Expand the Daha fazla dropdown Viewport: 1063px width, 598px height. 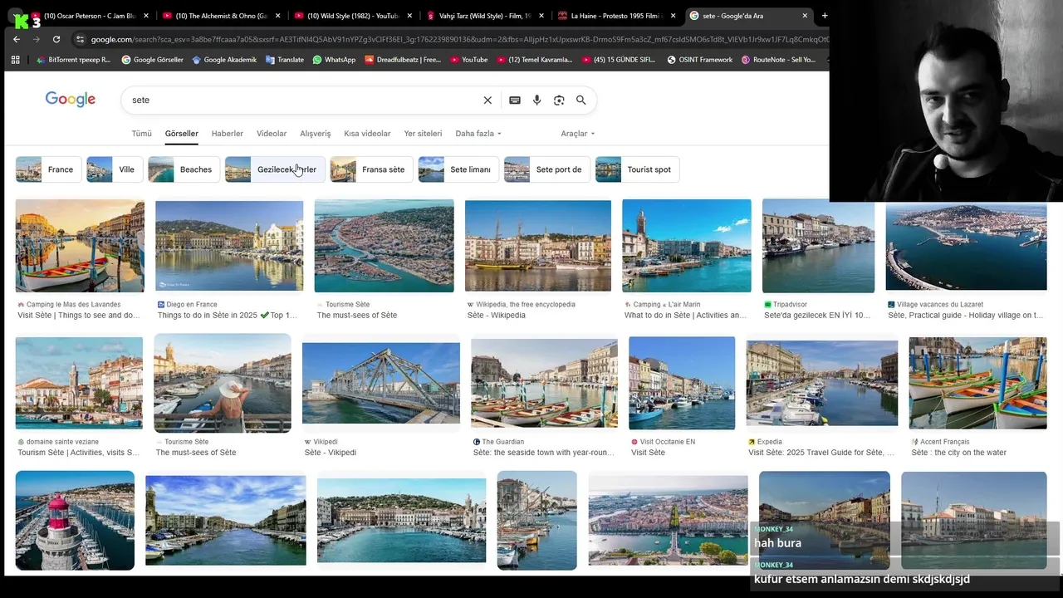(478, 134)
